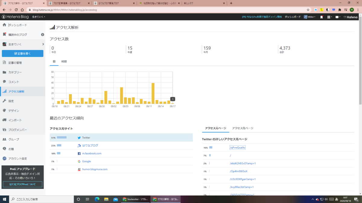Open Microsoft Edge from the taskbar
Viewport: 362px width, 203px height.
tap(97, 199)
